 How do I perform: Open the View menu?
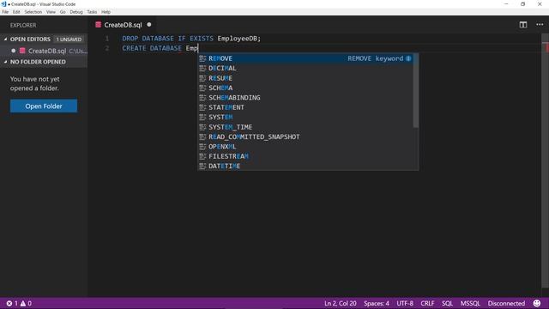[51, 12]
